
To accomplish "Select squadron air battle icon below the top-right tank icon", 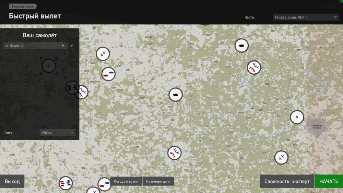I will 254,68.
